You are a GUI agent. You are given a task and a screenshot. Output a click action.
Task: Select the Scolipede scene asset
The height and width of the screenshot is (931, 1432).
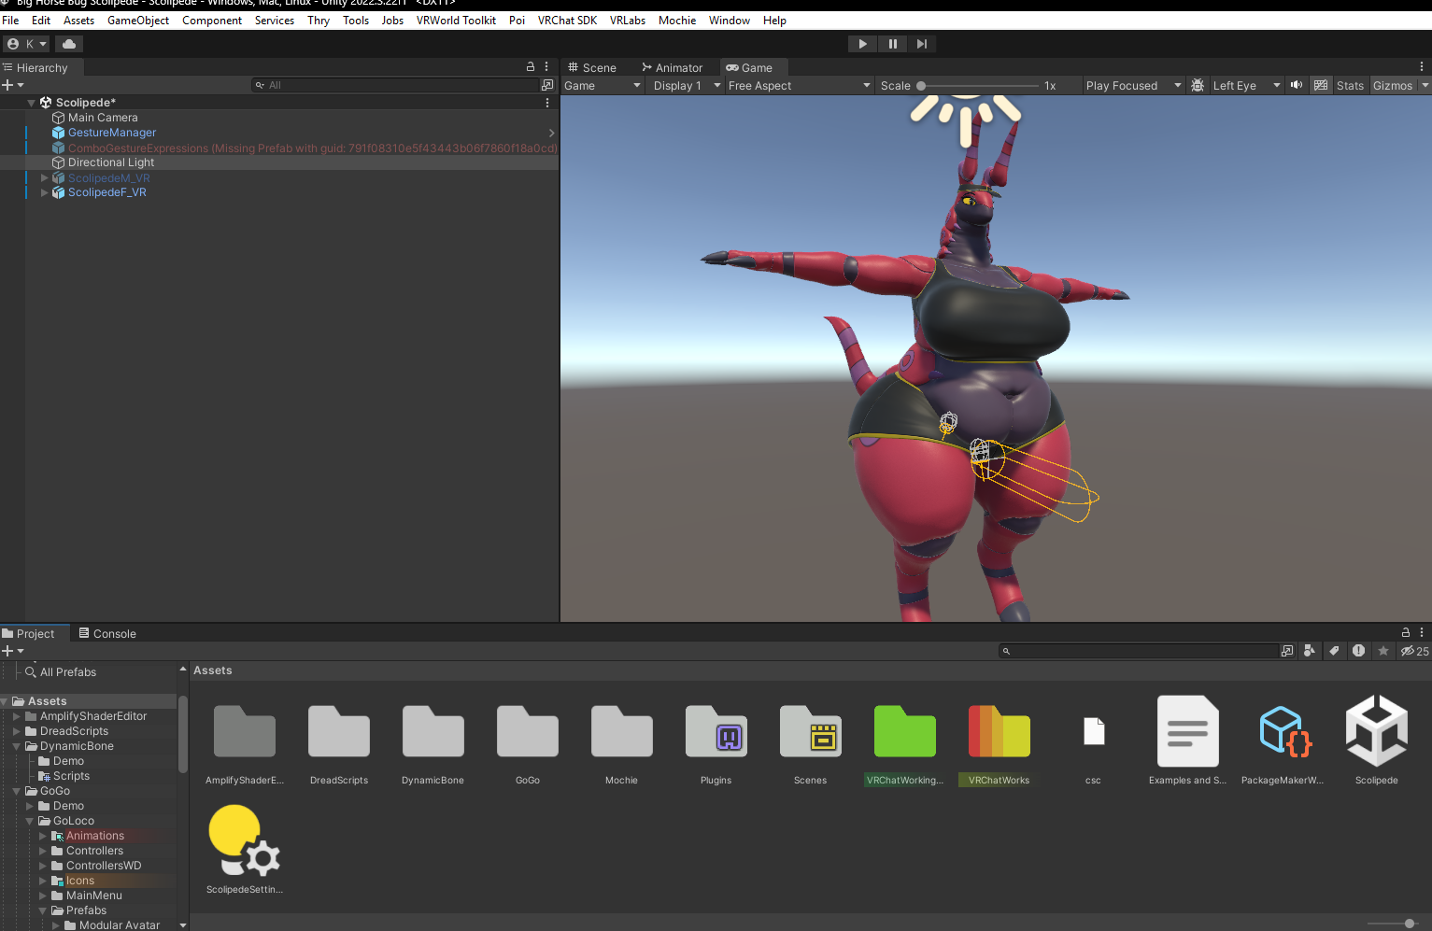[x=1377, y=731]
